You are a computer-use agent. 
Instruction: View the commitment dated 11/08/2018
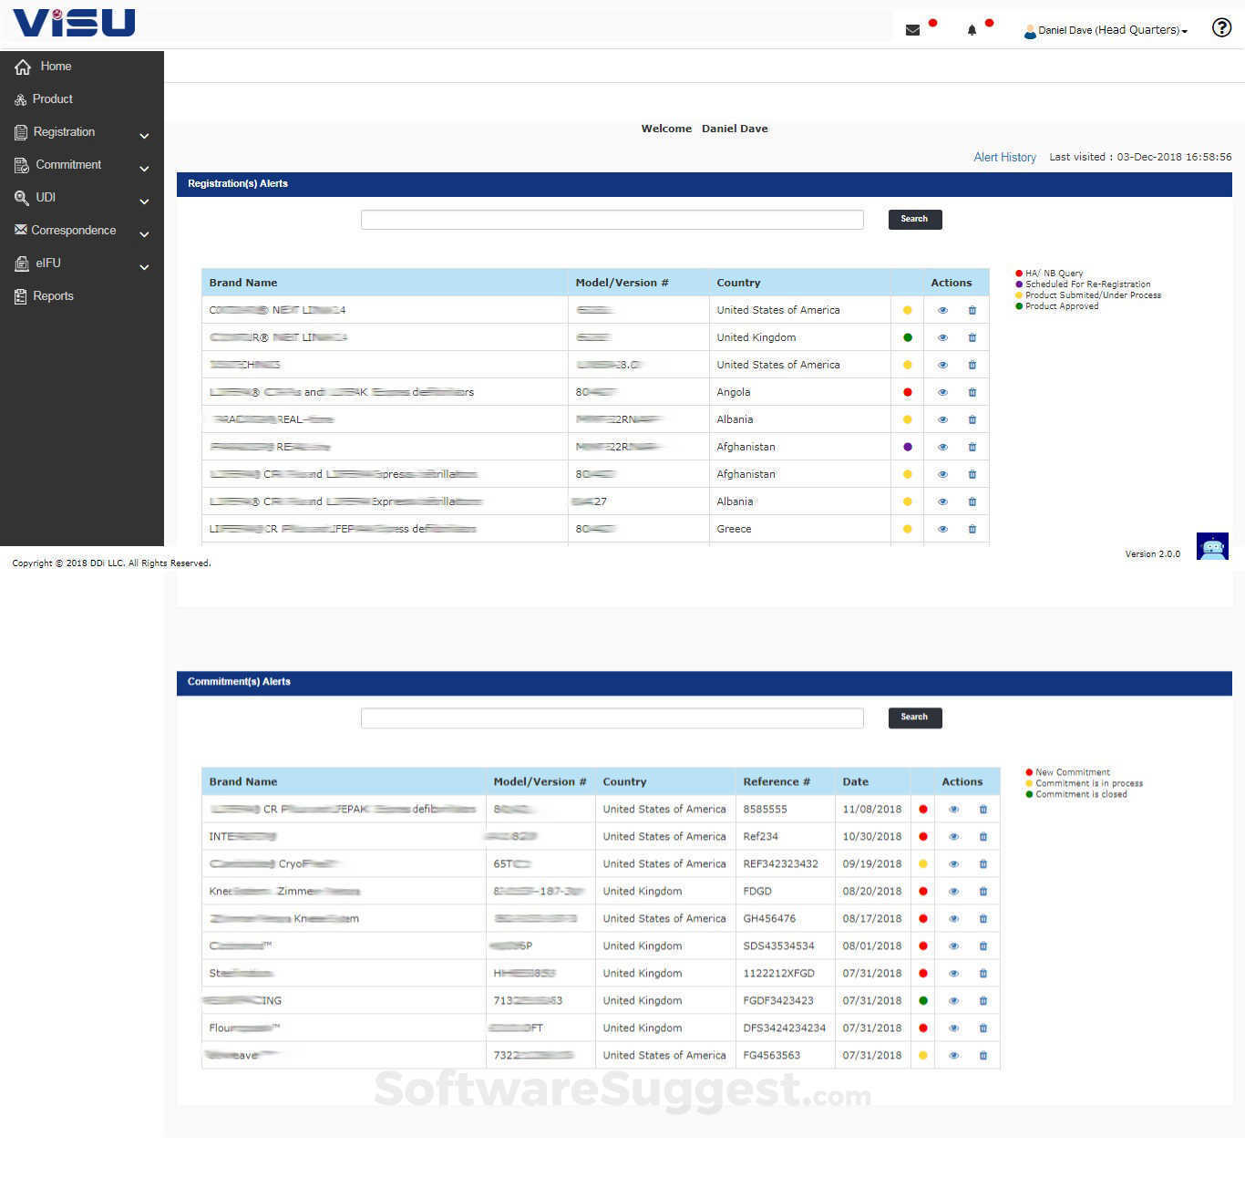click(953, 809)
